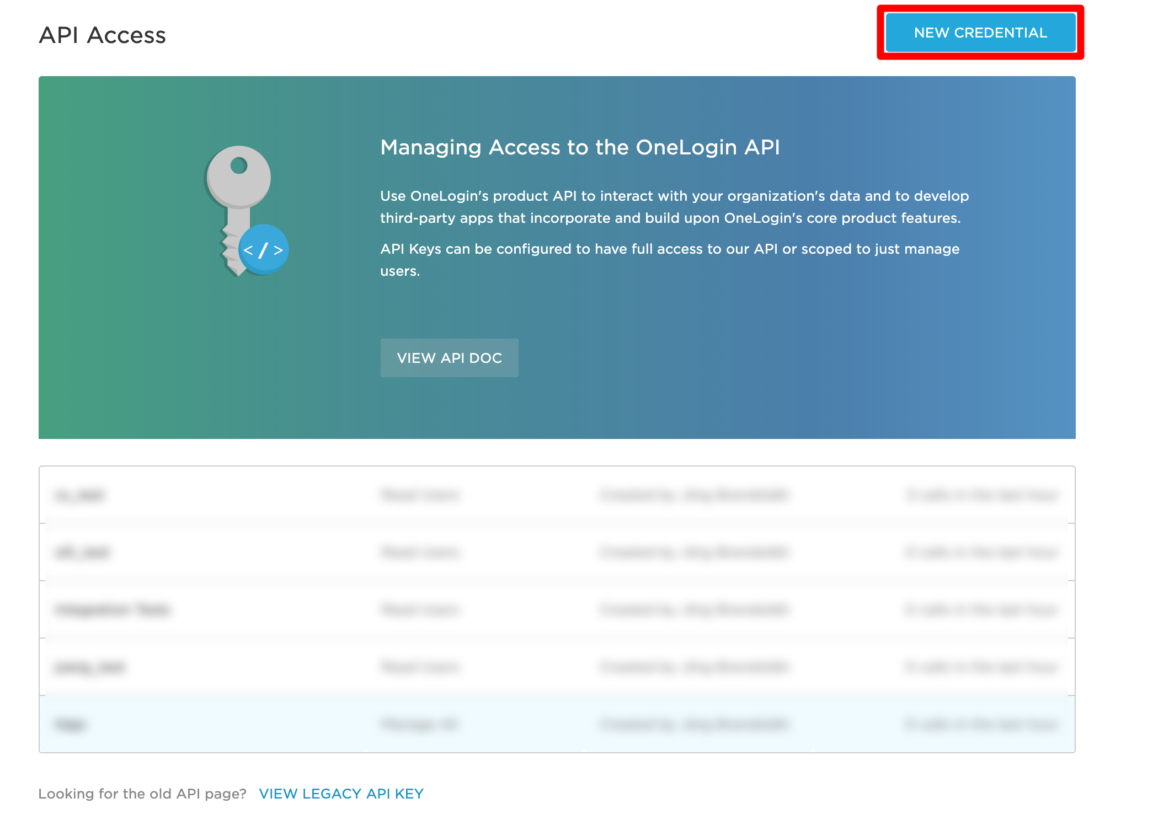Click the API Access page heading
The width and height of the screenshot is (1153, 825).
point(103,35)
